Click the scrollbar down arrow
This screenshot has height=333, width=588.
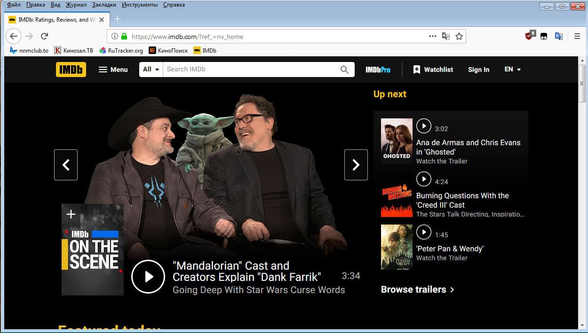[x=582, y=325]
